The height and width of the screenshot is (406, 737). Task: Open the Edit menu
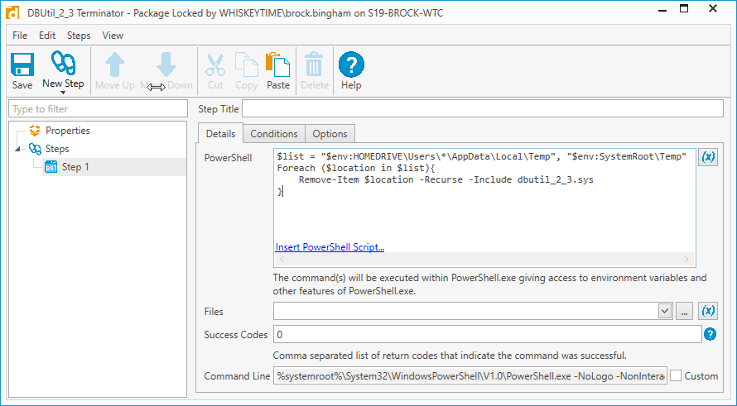coord(47,36)
